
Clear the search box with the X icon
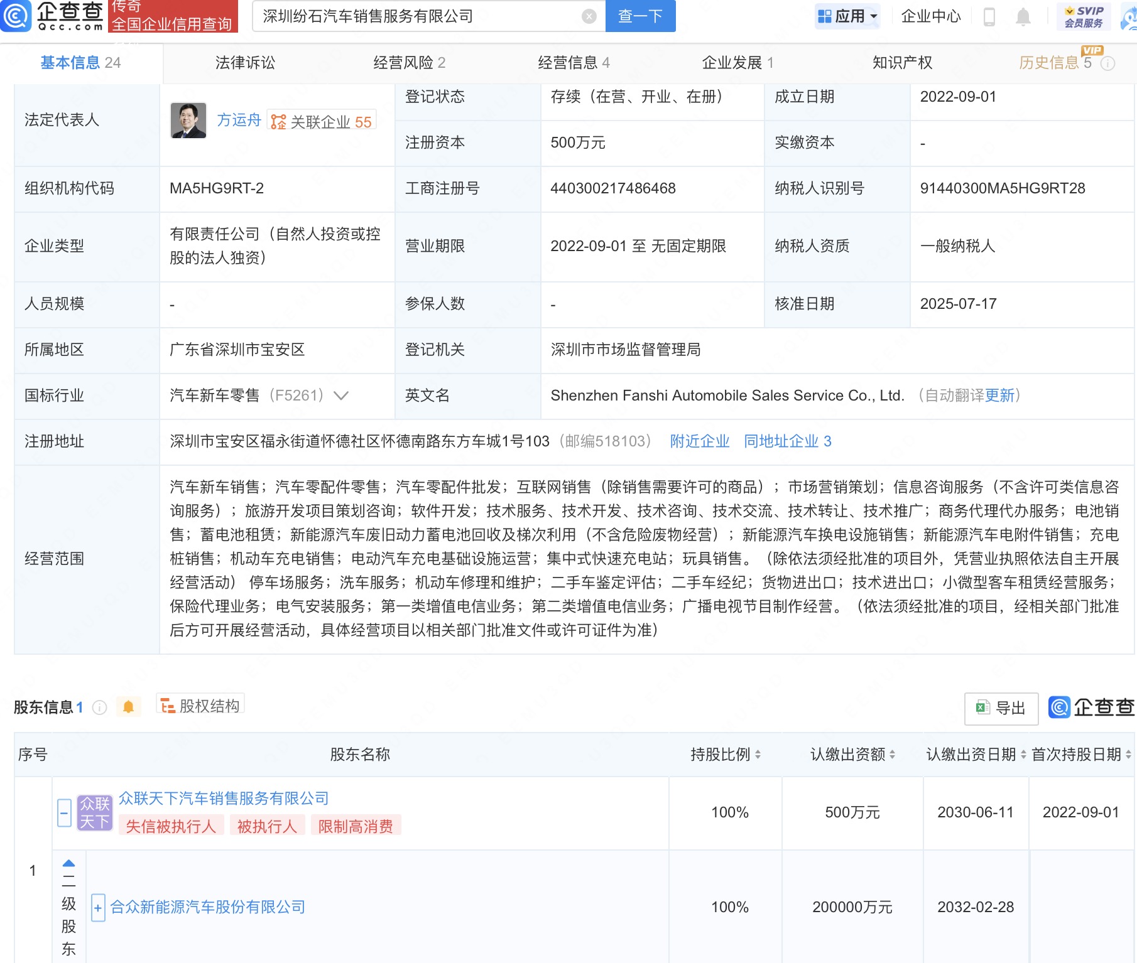(589, 16)
